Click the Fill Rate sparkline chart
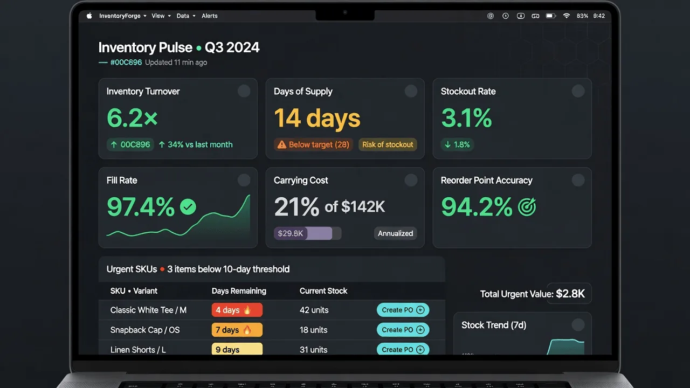The image size is (690, 388). pos(178,217)
